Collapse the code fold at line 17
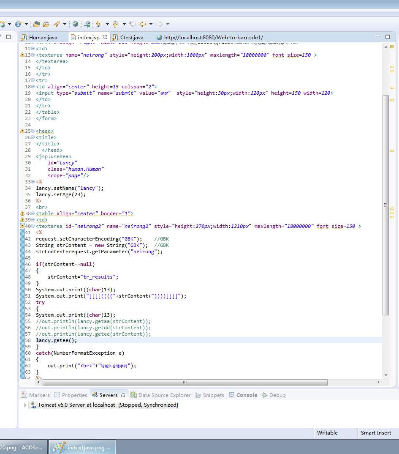This screenshot has width=399, height=454. [x=33, y=80]
